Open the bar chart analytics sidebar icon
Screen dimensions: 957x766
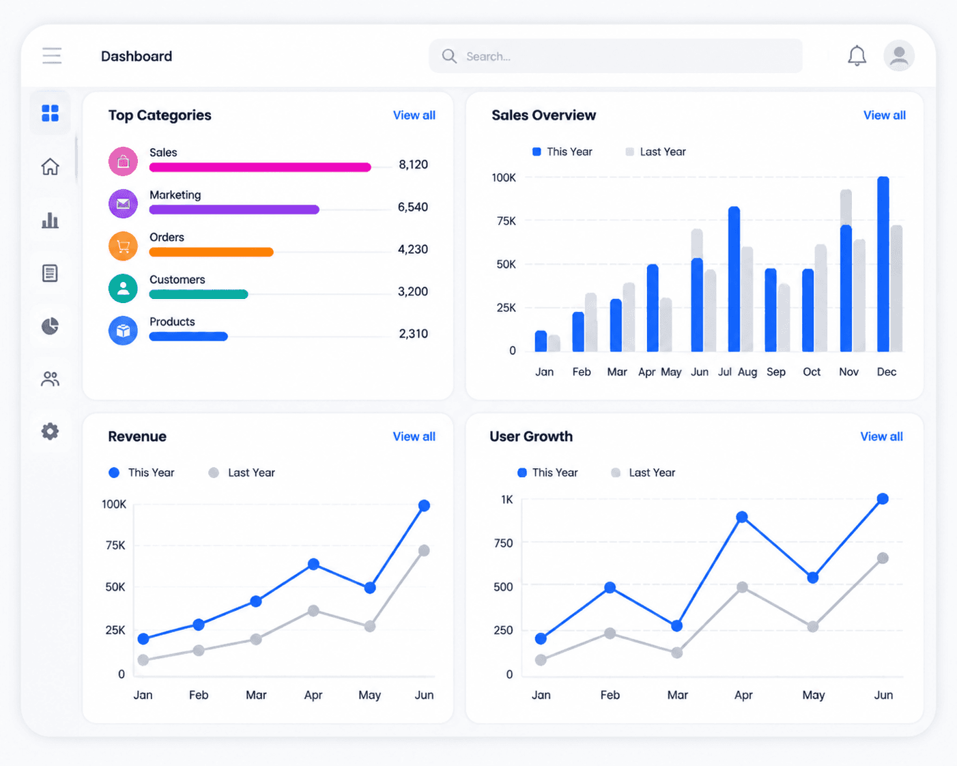(x=51, y=220)
